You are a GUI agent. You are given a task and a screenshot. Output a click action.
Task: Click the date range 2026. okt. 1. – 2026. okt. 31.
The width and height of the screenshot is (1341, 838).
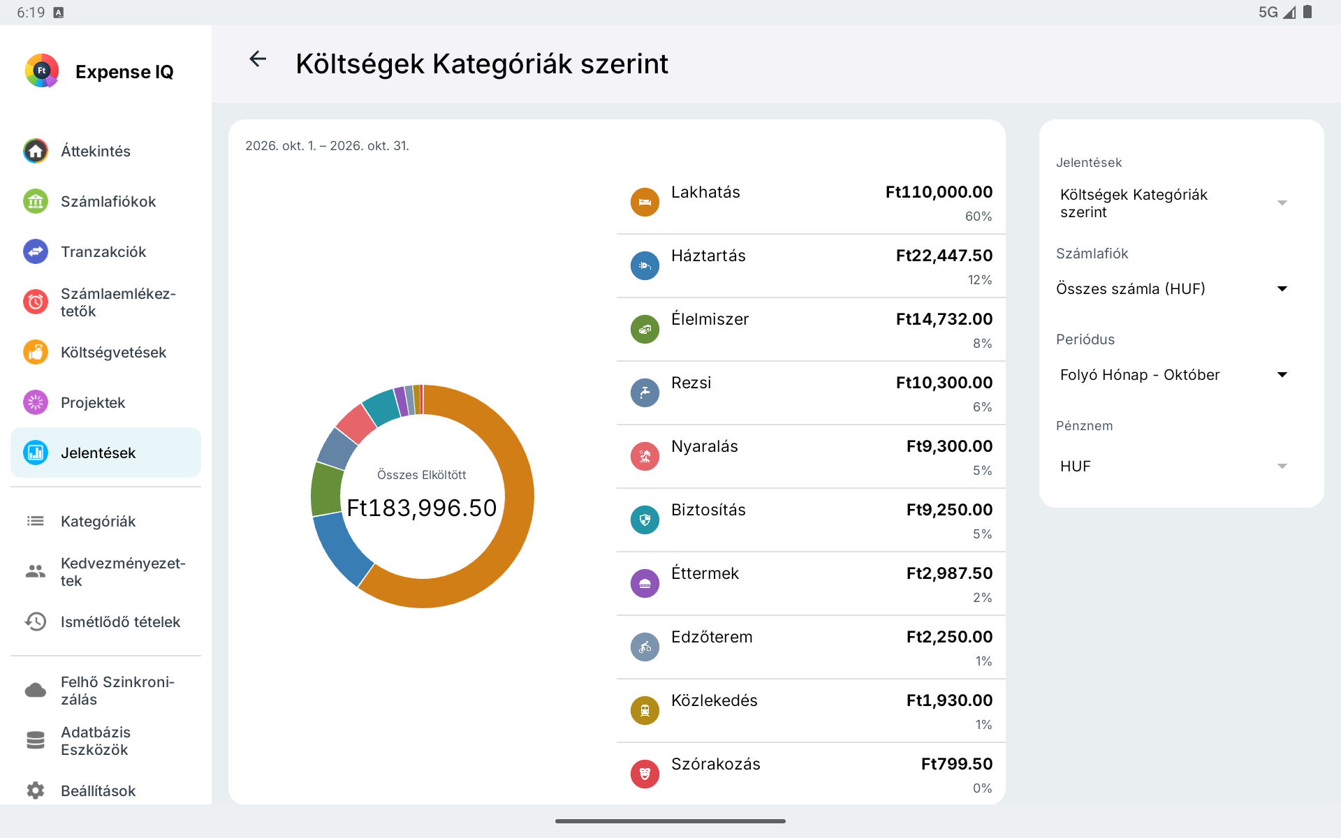click(x=327, y=145)
